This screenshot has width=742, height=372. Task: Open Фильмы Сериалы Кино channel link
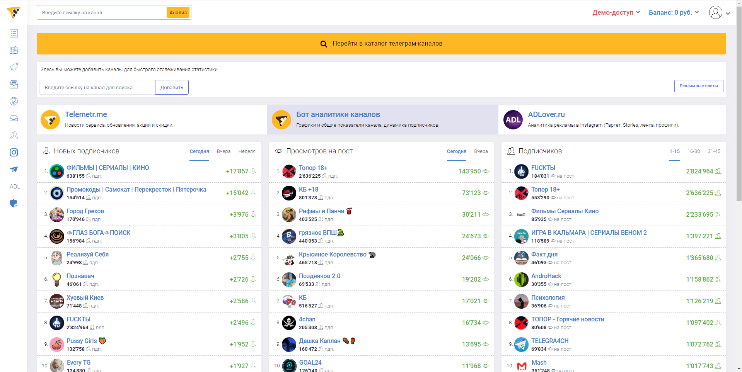[565, 211]
